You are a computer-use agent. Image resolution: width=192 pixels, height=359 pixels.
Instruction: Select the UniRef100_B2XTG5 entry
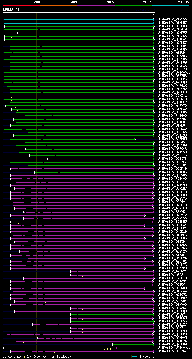tap(172, 132)
